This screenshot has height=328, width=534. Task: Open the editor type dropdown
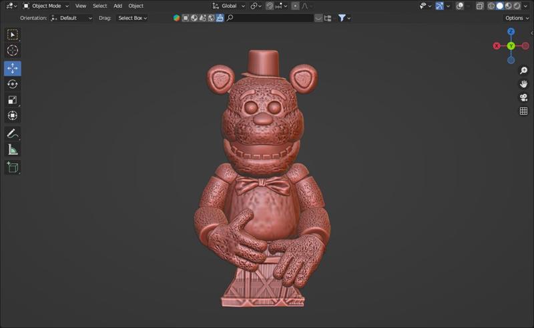(x=11, y=6)
